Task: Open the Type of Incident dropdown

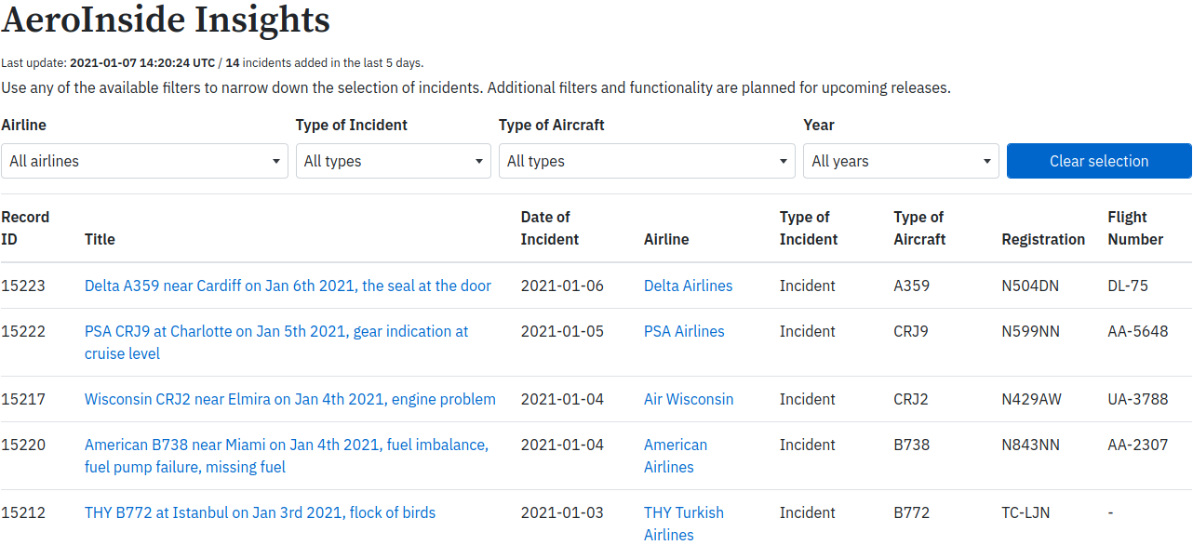Action: [394, 161]
